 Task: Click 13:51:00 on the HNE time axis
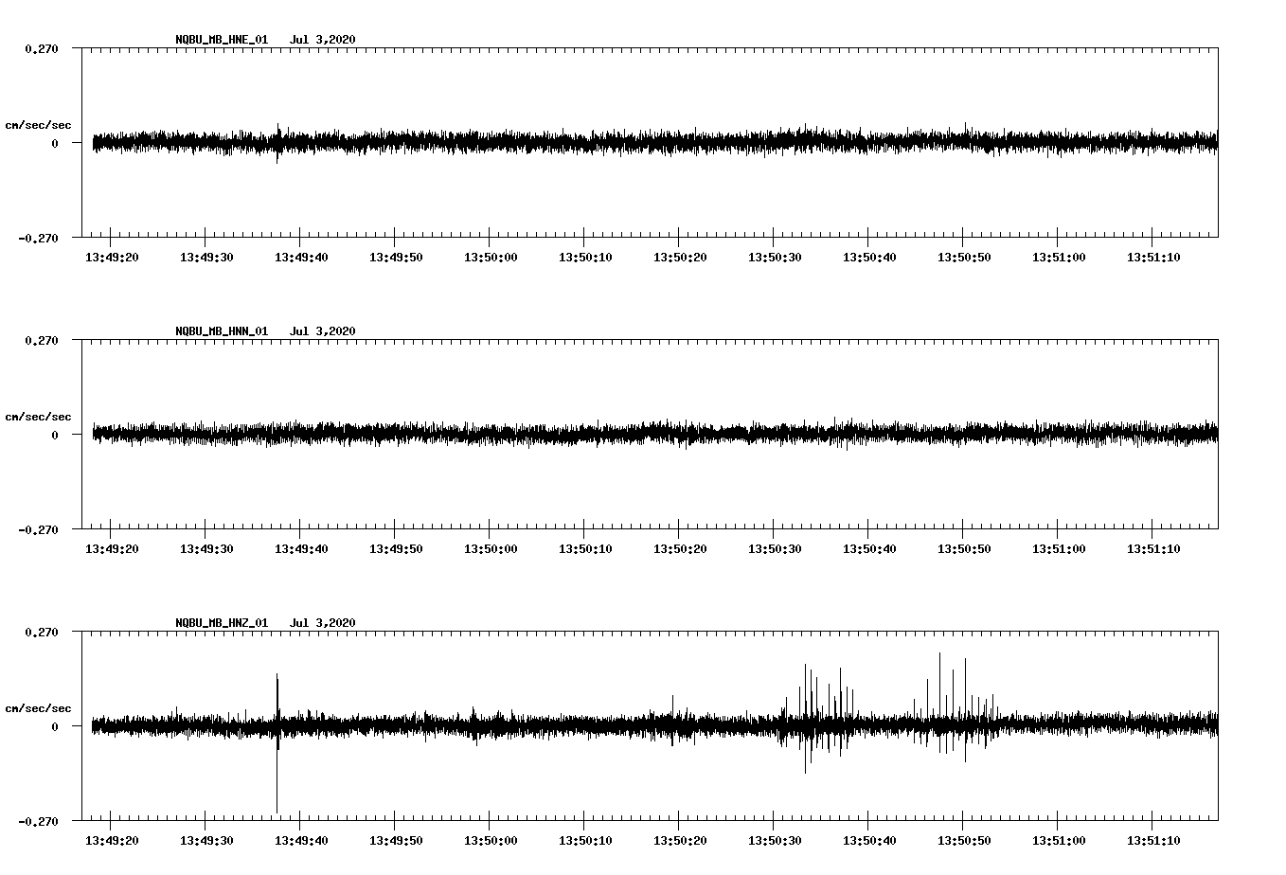1059,258
